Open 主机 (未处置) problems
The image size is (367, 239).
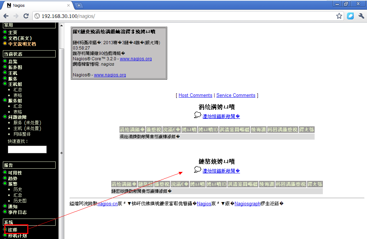click(27, 128)
